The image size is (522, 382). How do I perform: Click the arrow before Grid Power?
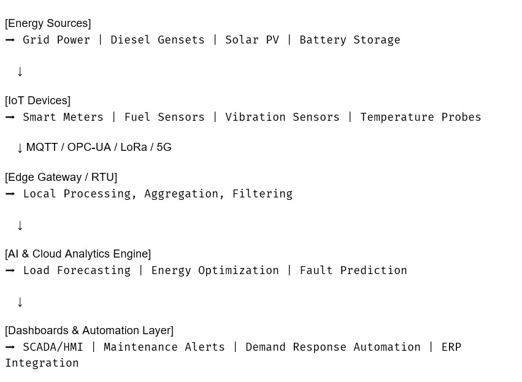click(x=10, y=40)
